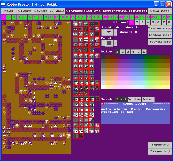Open the Autor text tab

pos(148,99)
